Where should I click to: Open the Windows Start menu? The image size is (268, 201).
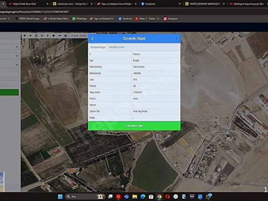coord(60,196)
